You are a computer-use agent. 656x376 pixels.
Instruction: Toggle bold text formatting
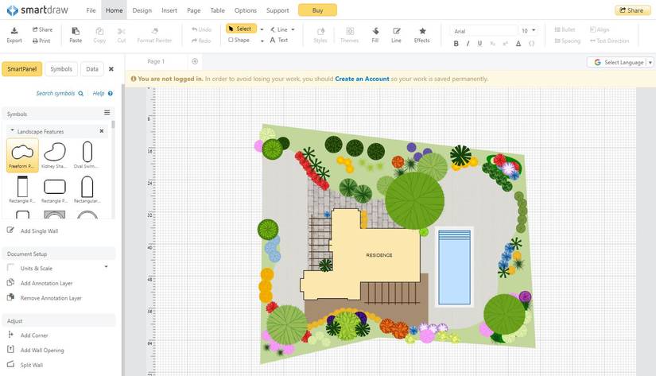[456, 44]
